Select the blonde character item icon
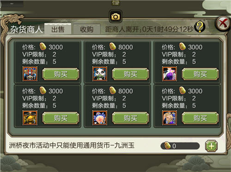This screenshot has height=172, width=231. click(170, 118)
